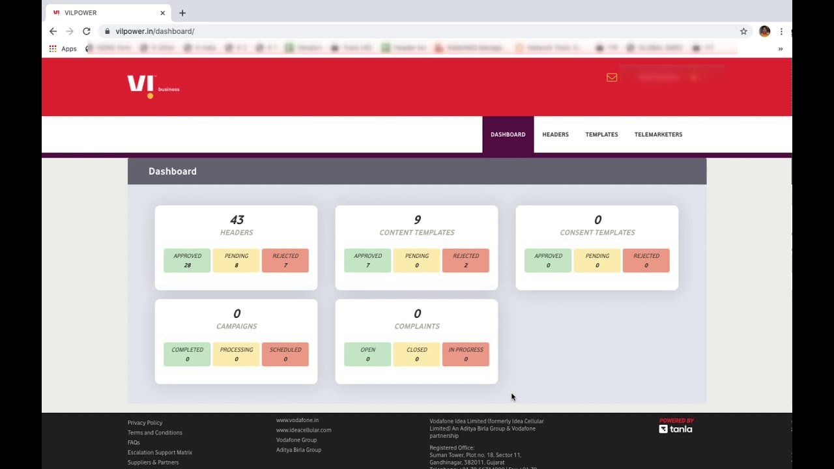The width and height of the screenshot is (834, 469).
Task: Click the 43 Headers count
Action: point(237,220)
